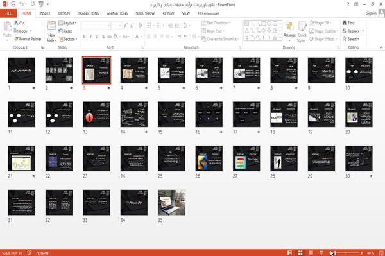Click Reset slide button

pos(65,31)
